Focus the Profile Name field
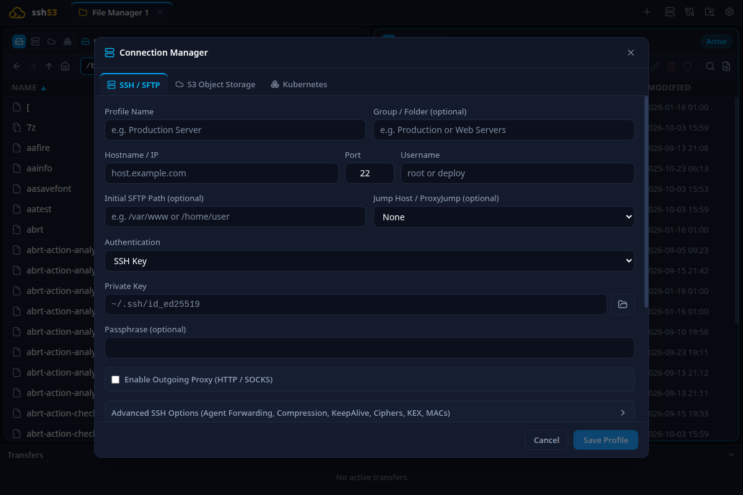Screen dimensions: 743x495 (235, 130)
